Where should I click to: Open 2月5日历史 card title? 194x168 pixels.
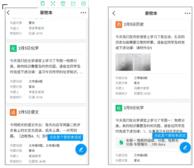pos(134,24)
